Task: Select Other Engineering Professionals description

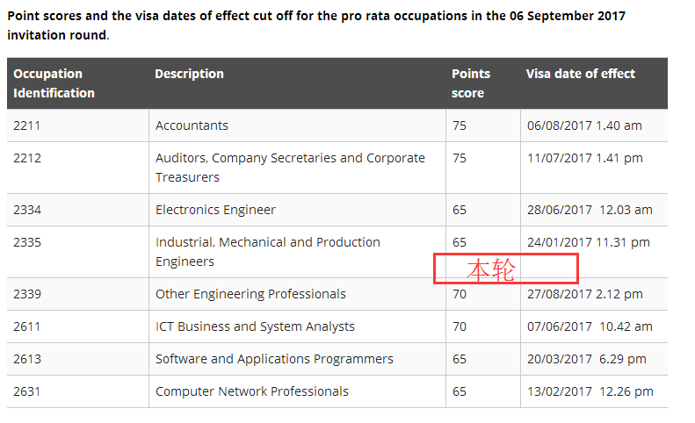Action: (250, 294)
